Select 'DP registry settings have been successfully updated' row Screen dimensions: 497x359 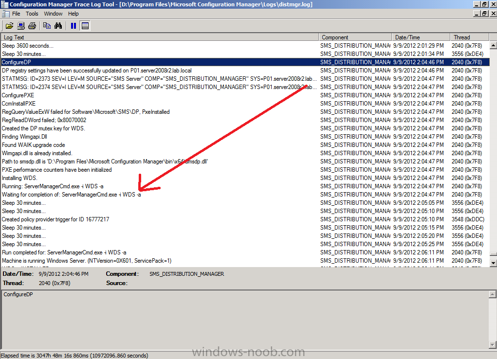click(245, 71)
